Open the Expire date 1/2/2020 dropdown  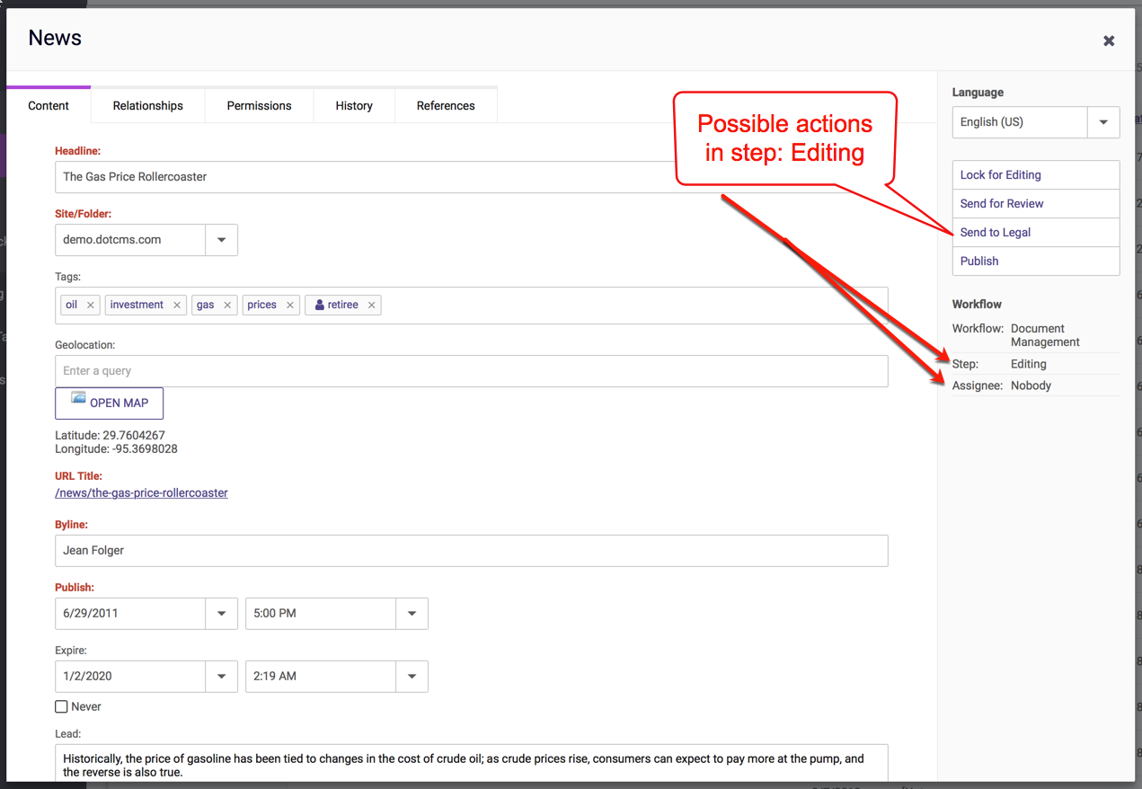[222, 677]
